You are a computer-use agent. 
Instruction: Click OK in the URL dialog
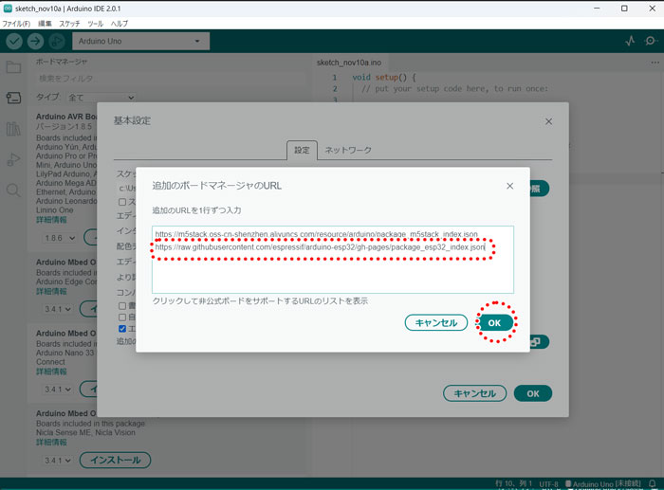[494, 323]
